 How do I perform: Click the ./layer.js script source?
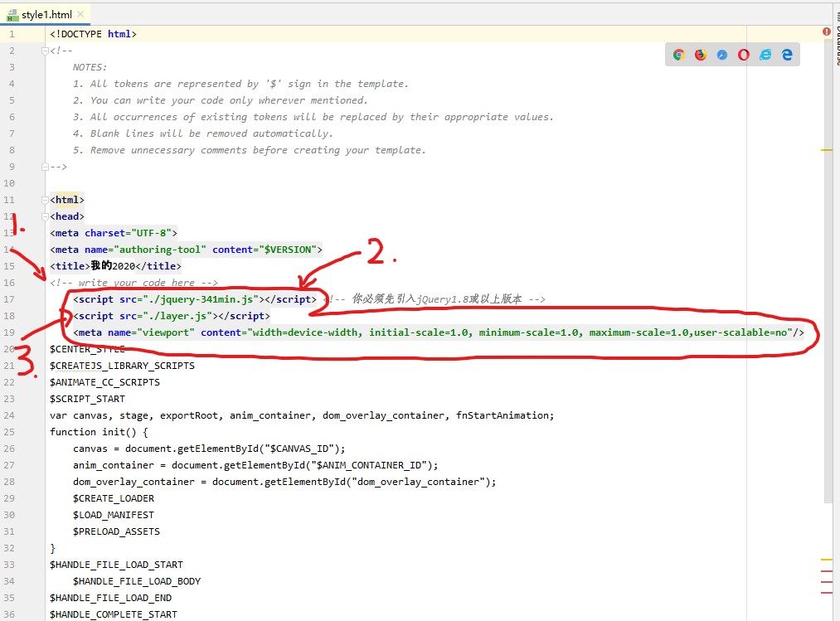(x=177, y=316)
